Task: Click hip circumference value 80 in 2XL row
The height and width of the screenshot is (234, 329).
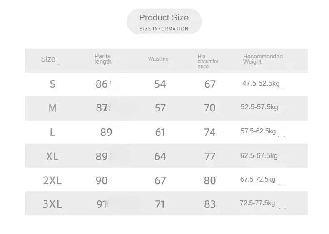Action: click(210, 181)
